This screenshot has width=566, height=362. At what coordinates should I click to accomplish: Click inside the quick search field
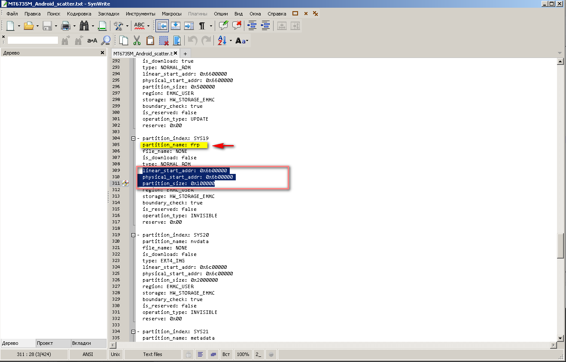[33, 40]
